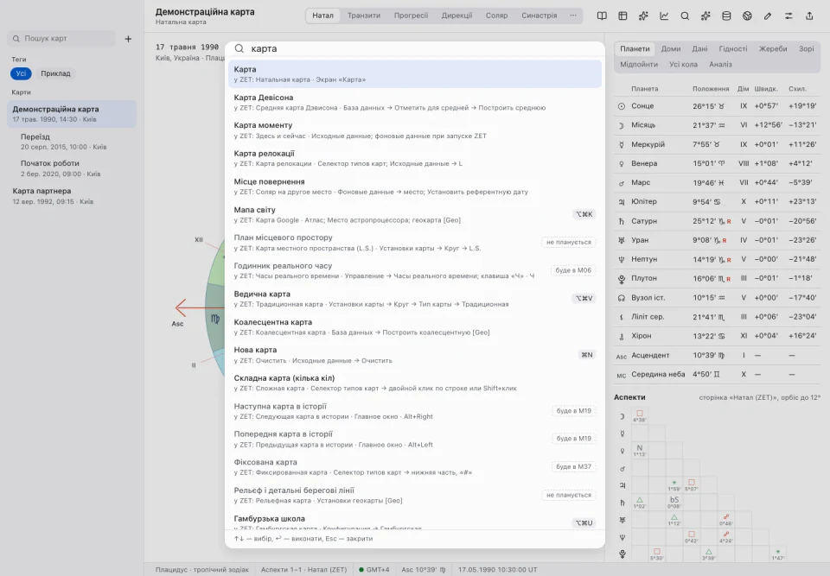Switch to the «Прогресії» tab
The width and height of the screenshot is (830, 576).
point(411,16)
